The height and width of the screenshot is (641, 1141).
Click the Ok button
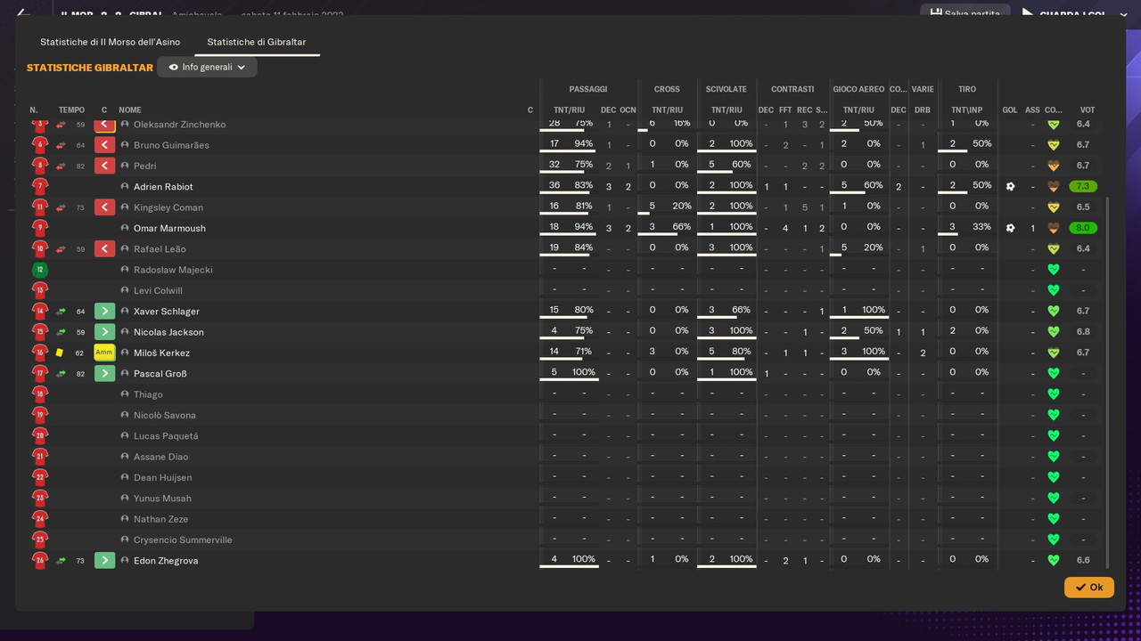click(x=1088, y=587)
